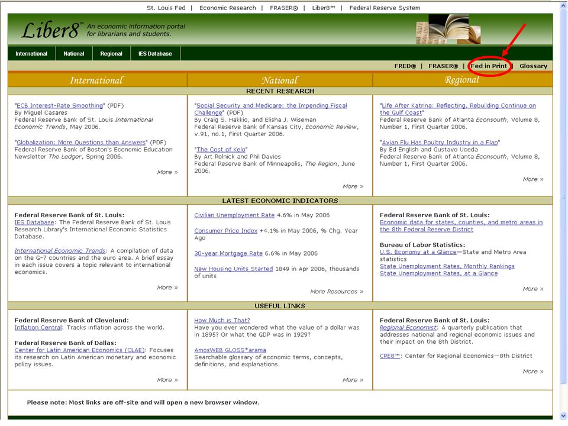
Task: Open International Economic Trends link
Action: tap(60, 251)
